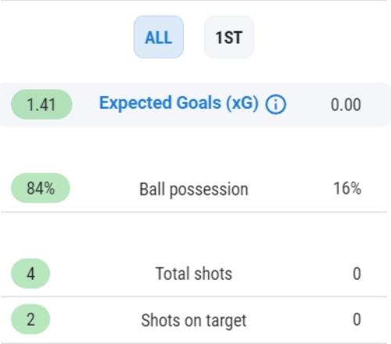Click the Expected Goals (xG) link
391x344 pixels.
coord(179,103)
